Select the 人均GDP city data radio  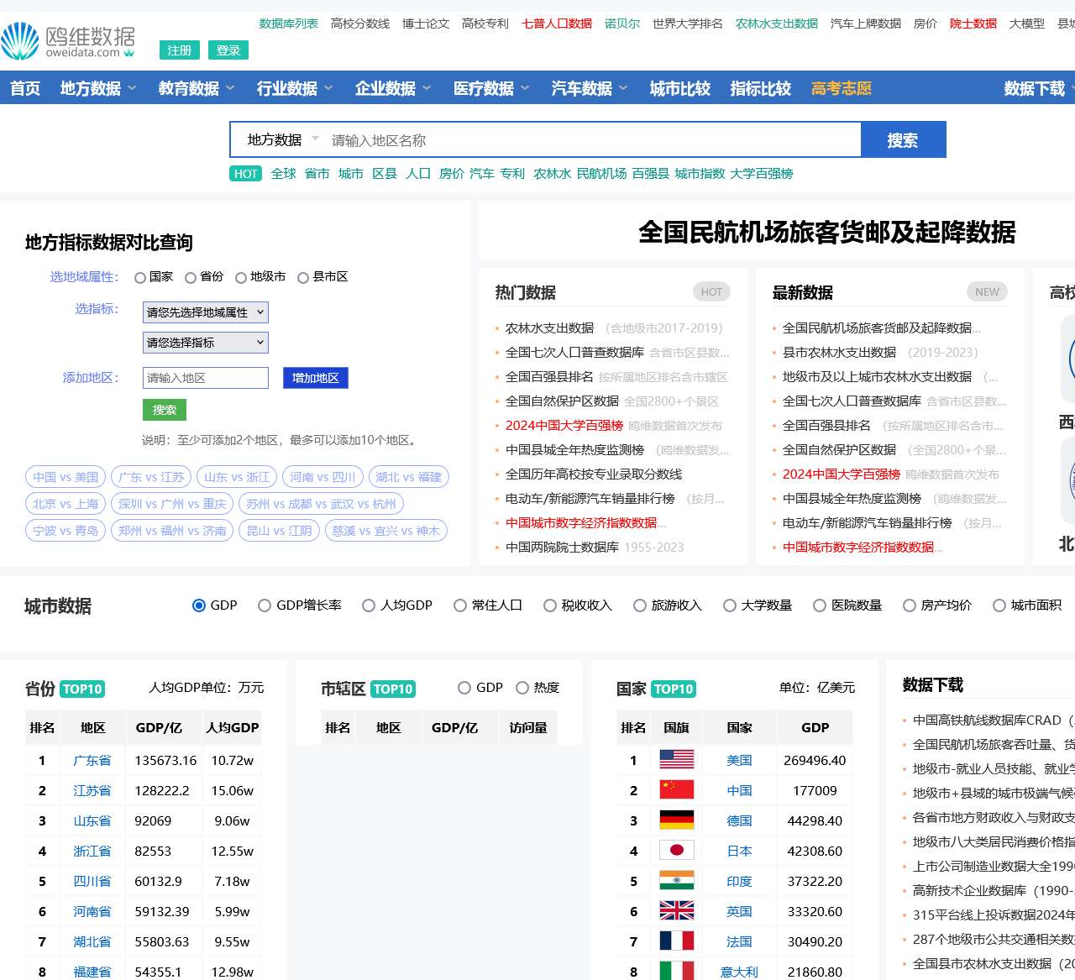369,605
